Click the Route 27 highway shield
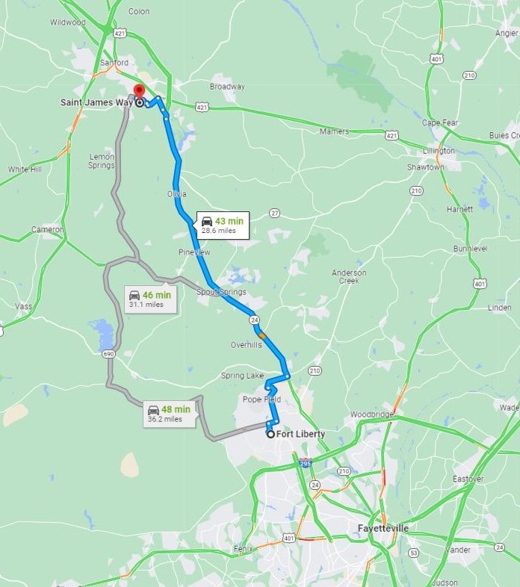The image size is (520, 587). [275, 213]
